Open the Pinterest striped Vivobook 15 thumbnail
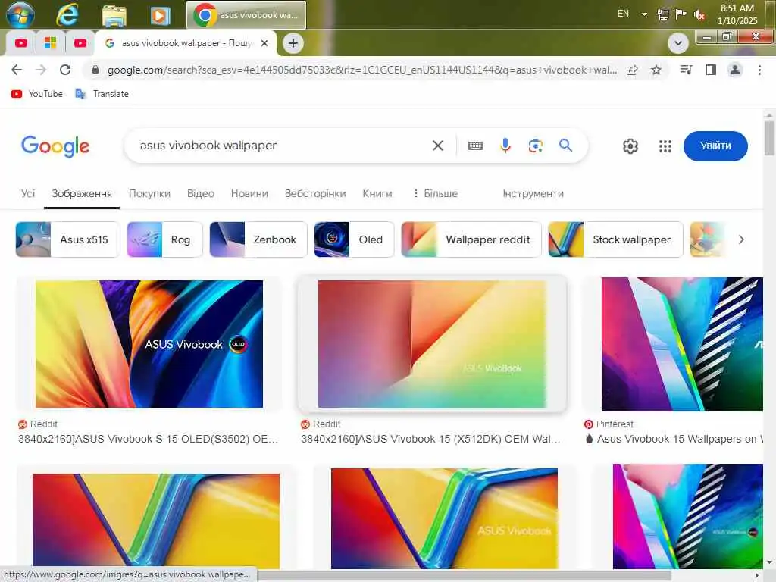Viewport: 776px width, 582px height. 682,344
